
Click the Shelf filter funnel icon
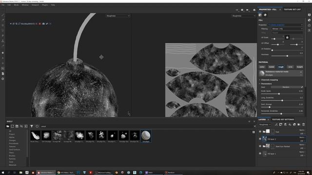click(32, 126)
